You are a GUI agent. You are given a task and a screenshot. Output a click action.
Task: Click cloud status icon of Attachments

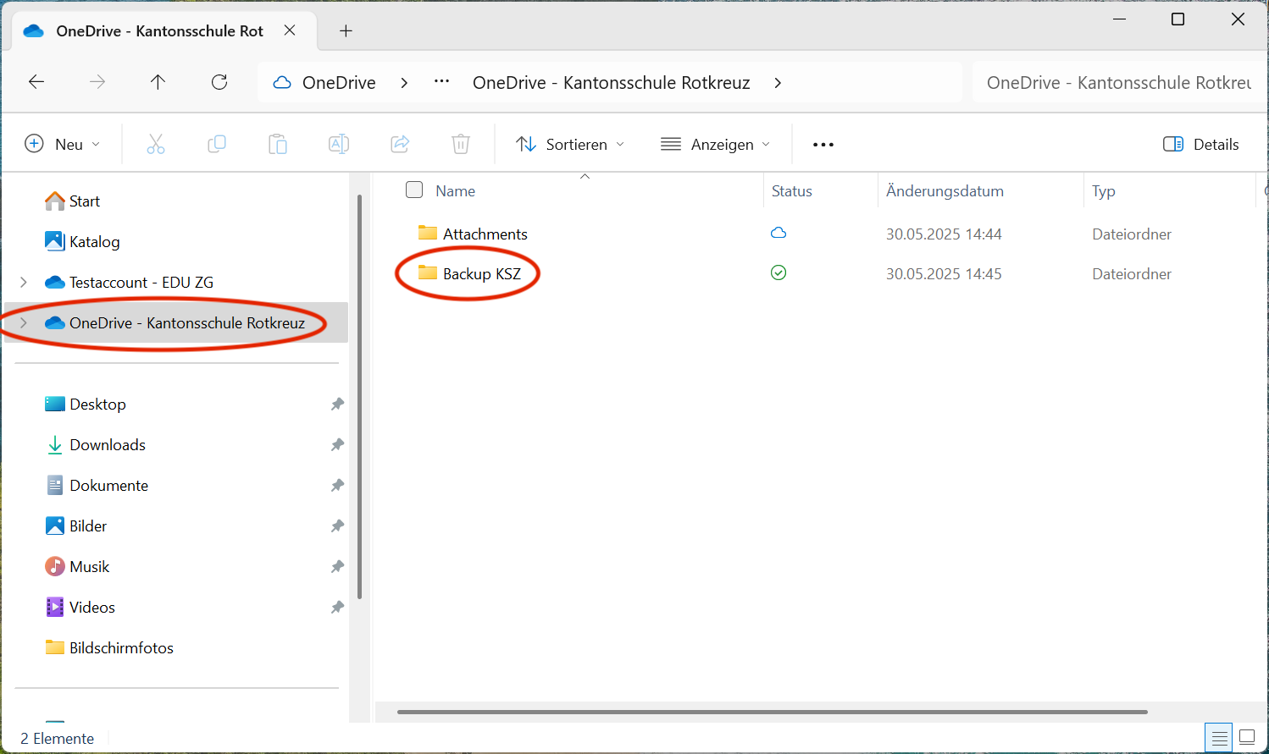click(779, 233)
